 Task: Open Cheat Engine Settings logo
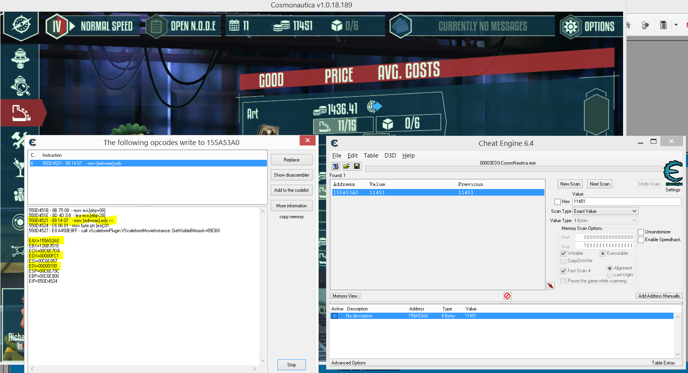(x=673, y=173)
